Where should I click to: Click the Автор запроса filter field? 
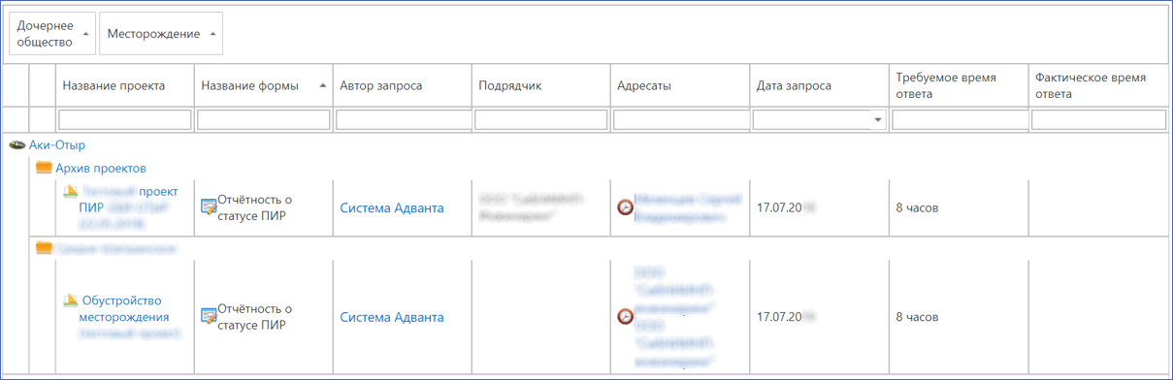[x=403, y=120]
